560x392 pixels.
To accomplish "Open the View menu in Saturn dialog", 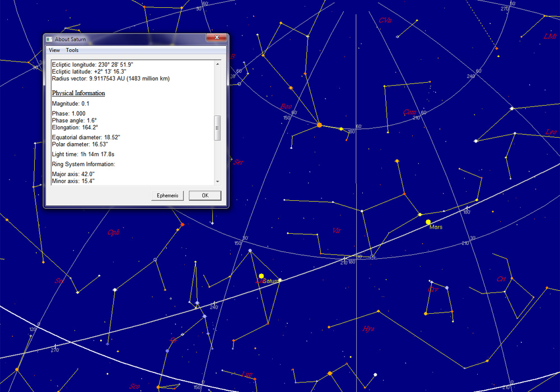I will click(x=54, y=50).
